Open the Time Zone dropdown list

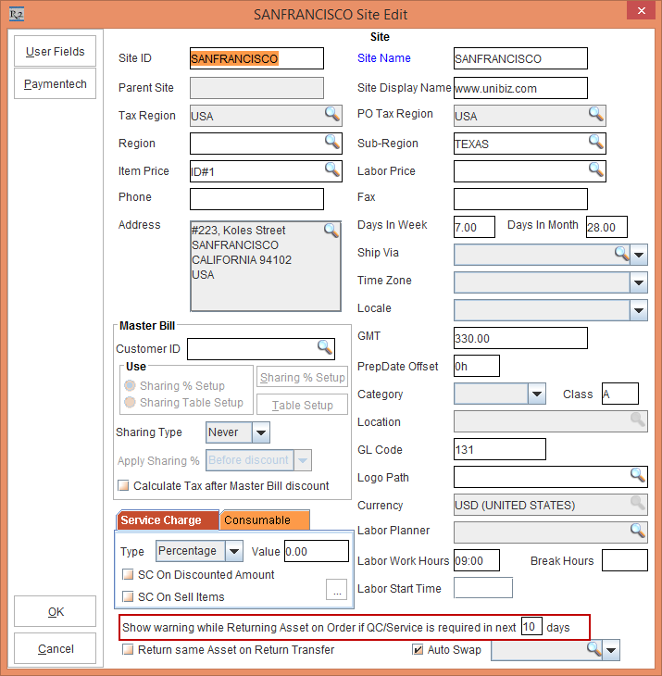(x=638, y=282)
